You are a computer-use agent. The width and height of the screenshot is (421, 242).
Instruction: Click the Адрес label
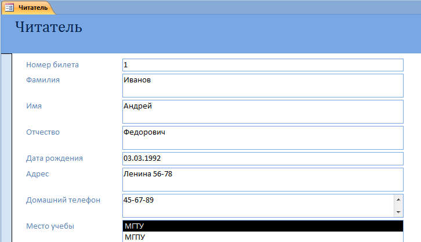(37, 174)
